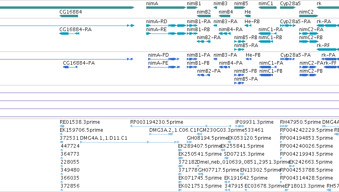This screenshot has width=339, height=192.
Task: Select protein He-PB
Action: [249, 59]
